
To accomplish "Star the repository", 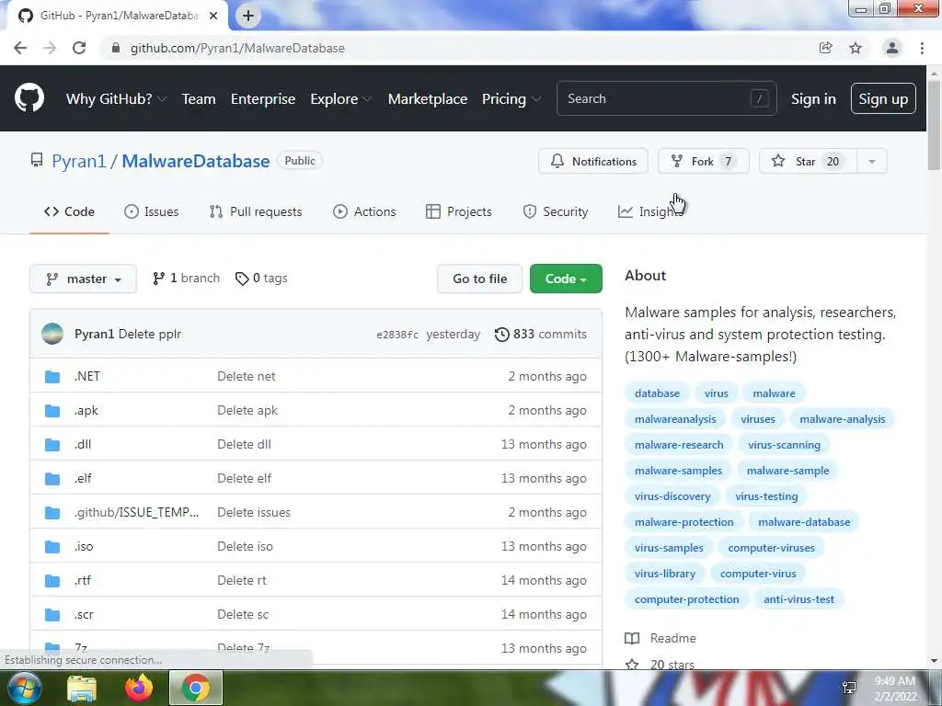I will click(x=808, y=161).
